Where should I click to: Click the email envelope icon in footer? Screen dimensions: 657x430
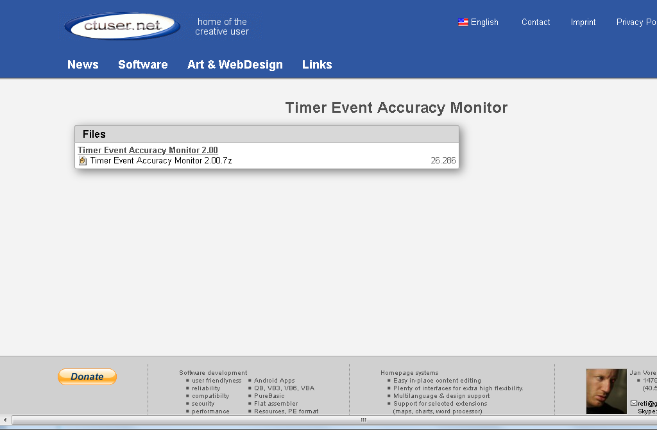[x=633, y=403]
